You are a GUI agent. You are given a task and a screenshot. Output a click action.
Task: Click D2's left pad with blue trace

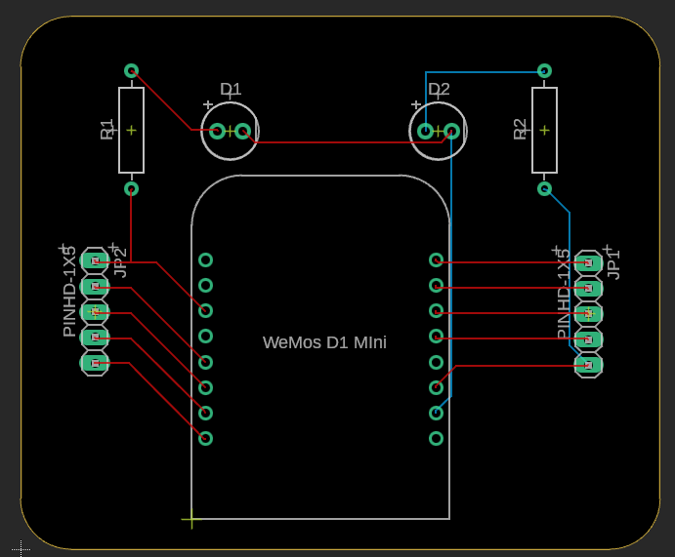pos(425,131)
